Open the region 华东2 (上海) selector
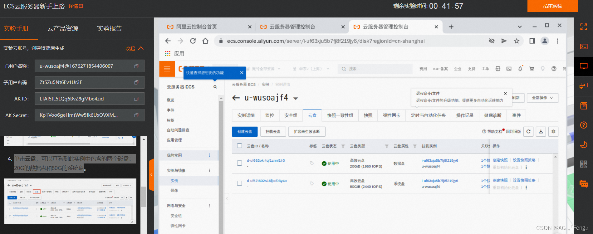The width and height of the screenshot is (593, 234). (x=311, y=69)
